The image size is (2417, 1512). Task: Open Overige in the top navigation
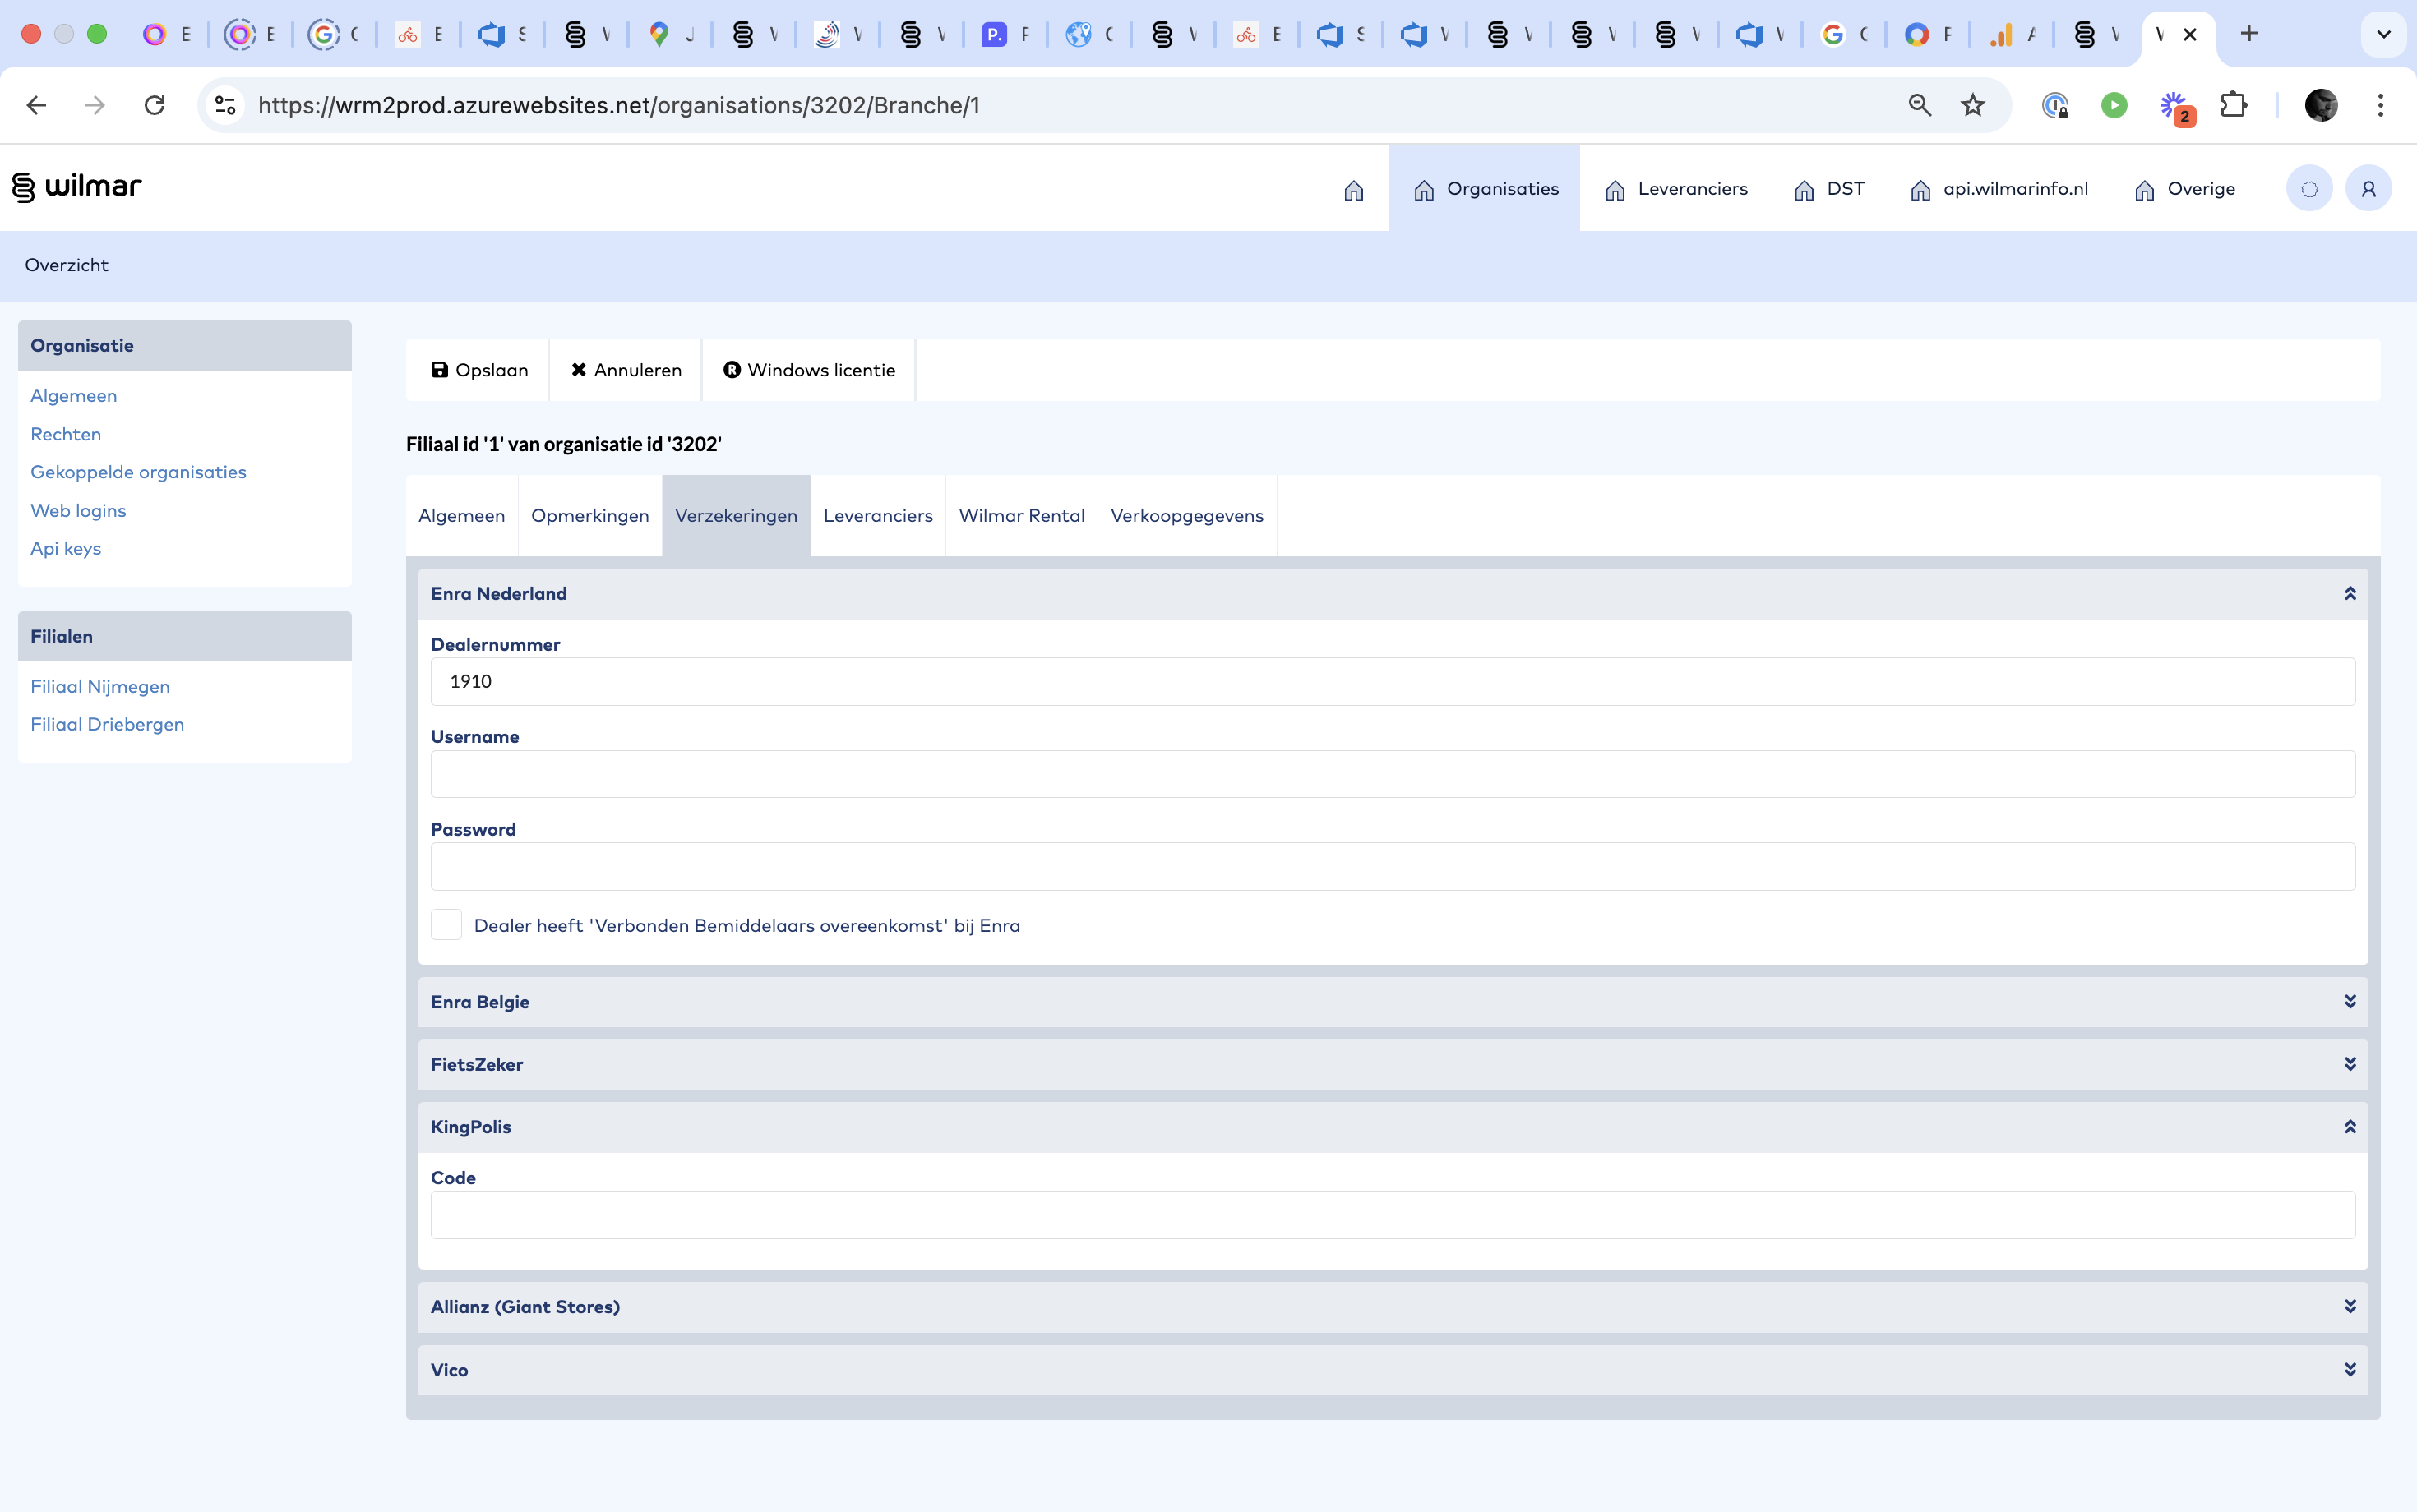click(2185, 189)
